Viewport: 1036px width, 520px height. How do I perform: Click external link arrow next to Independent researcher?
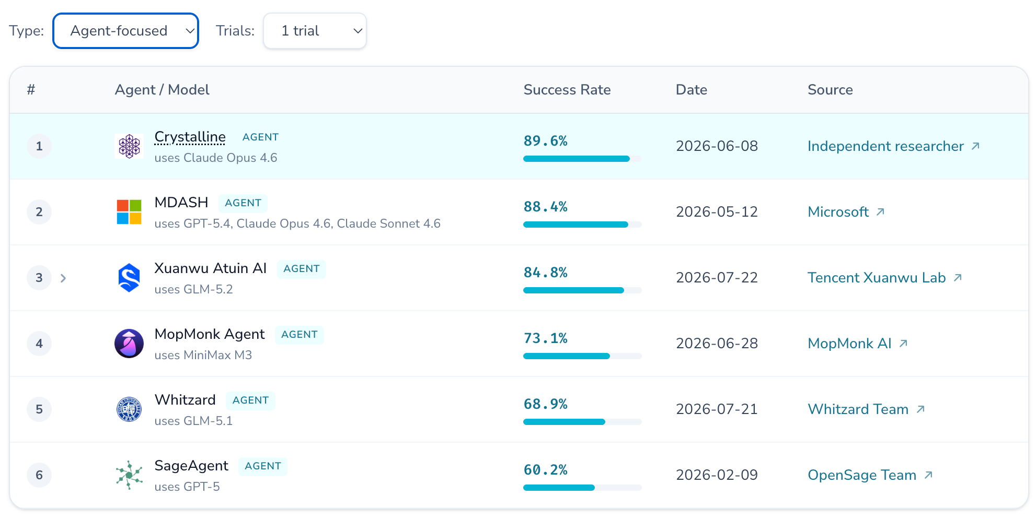coord(975,146)
